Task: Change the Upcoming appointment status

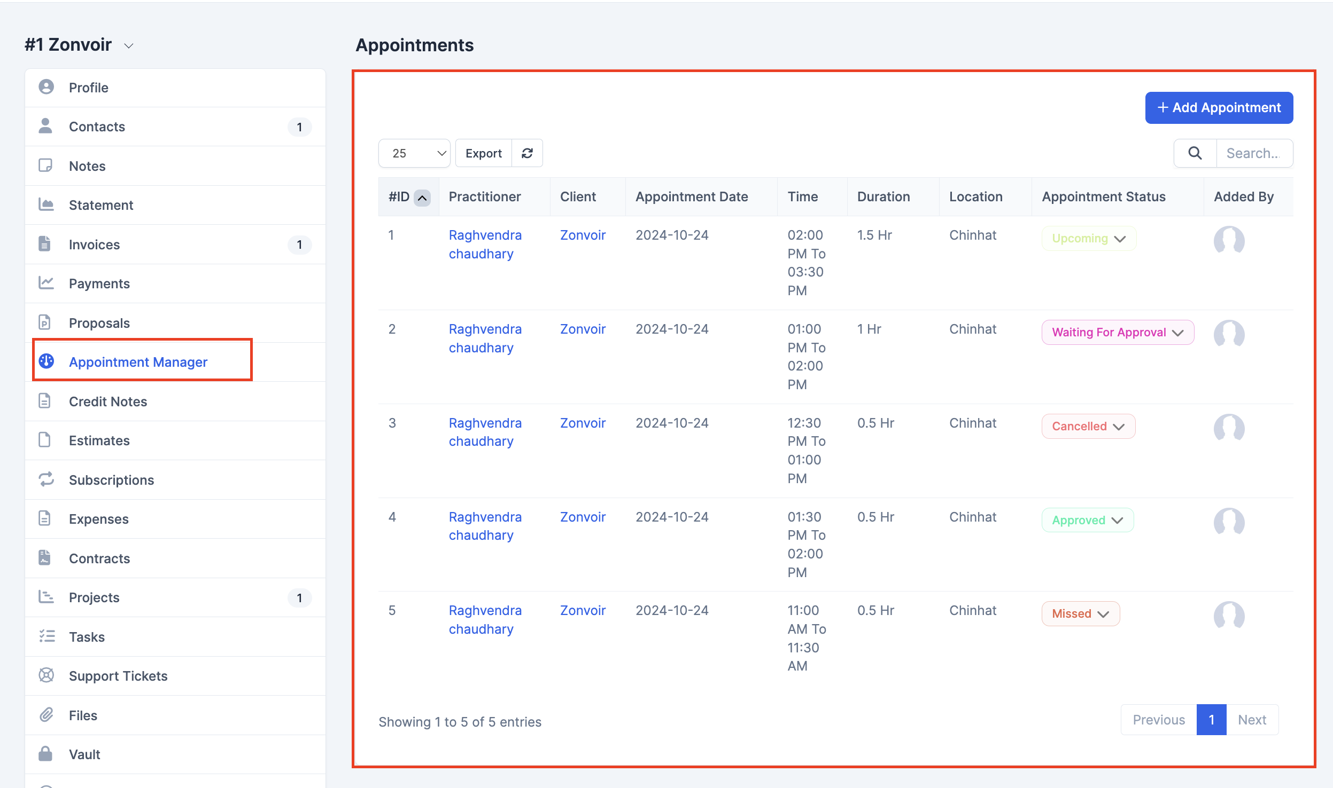Action: (x=1089, y=238)
